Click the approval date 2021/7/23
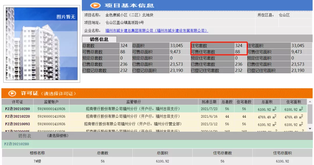 pos(209,109)
